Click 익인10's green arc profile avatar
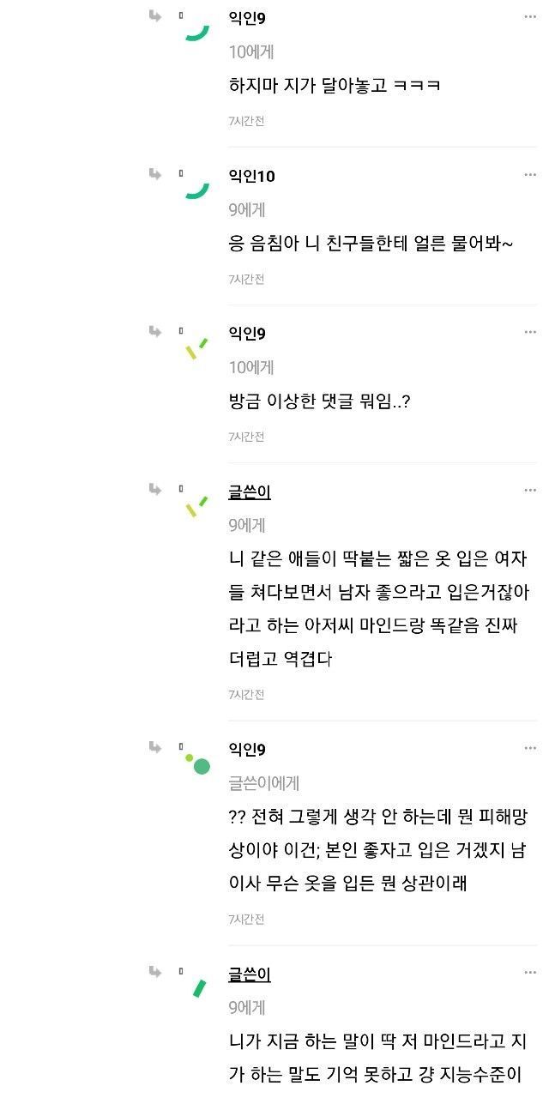This screenshot has width=549, height=1098. click(x=198, y=190)
